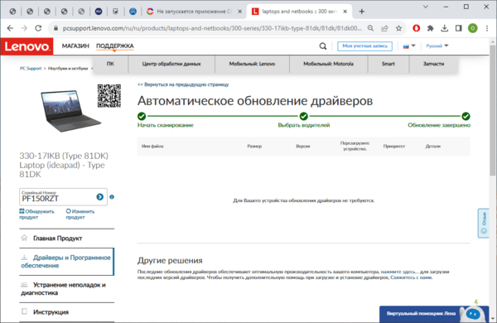The height and width of the screenshot is (323, 497).
Task: Close the 'Не запускается приложение' tab
Action: click(x=240, y=12)
